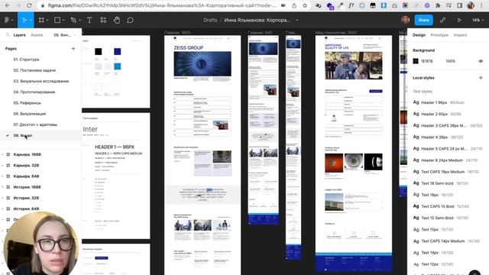The height and width of the screenshot is (275, 489).
Task: Select the black color swatch on canvas
Action: click(99, 51)
